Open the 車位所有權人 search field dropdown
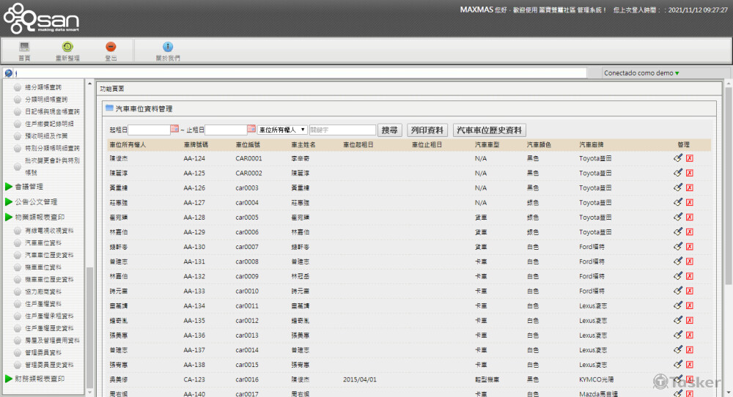733x397 pixels. pos(282,130)
